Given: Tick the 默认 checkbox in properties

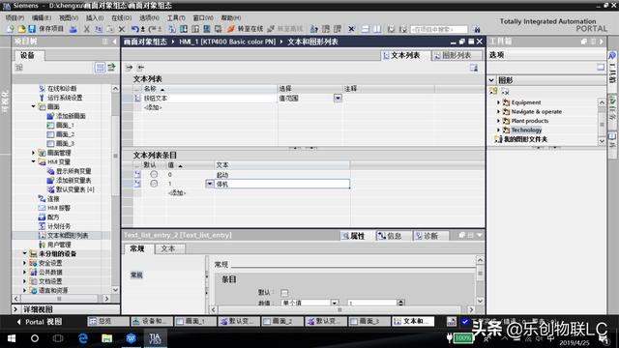Looking at the screenshot, I should click(x=284, y=293).
